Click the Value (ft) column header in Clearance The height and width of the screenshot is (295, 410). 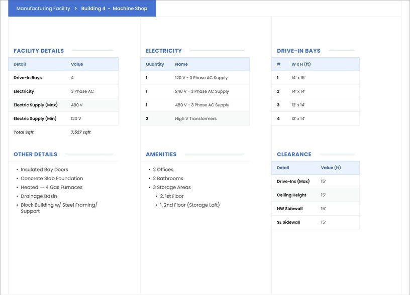tap(331, 168)
